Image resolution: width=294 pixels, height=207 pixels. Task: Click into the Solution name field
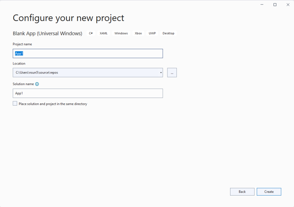pos(88,93)
